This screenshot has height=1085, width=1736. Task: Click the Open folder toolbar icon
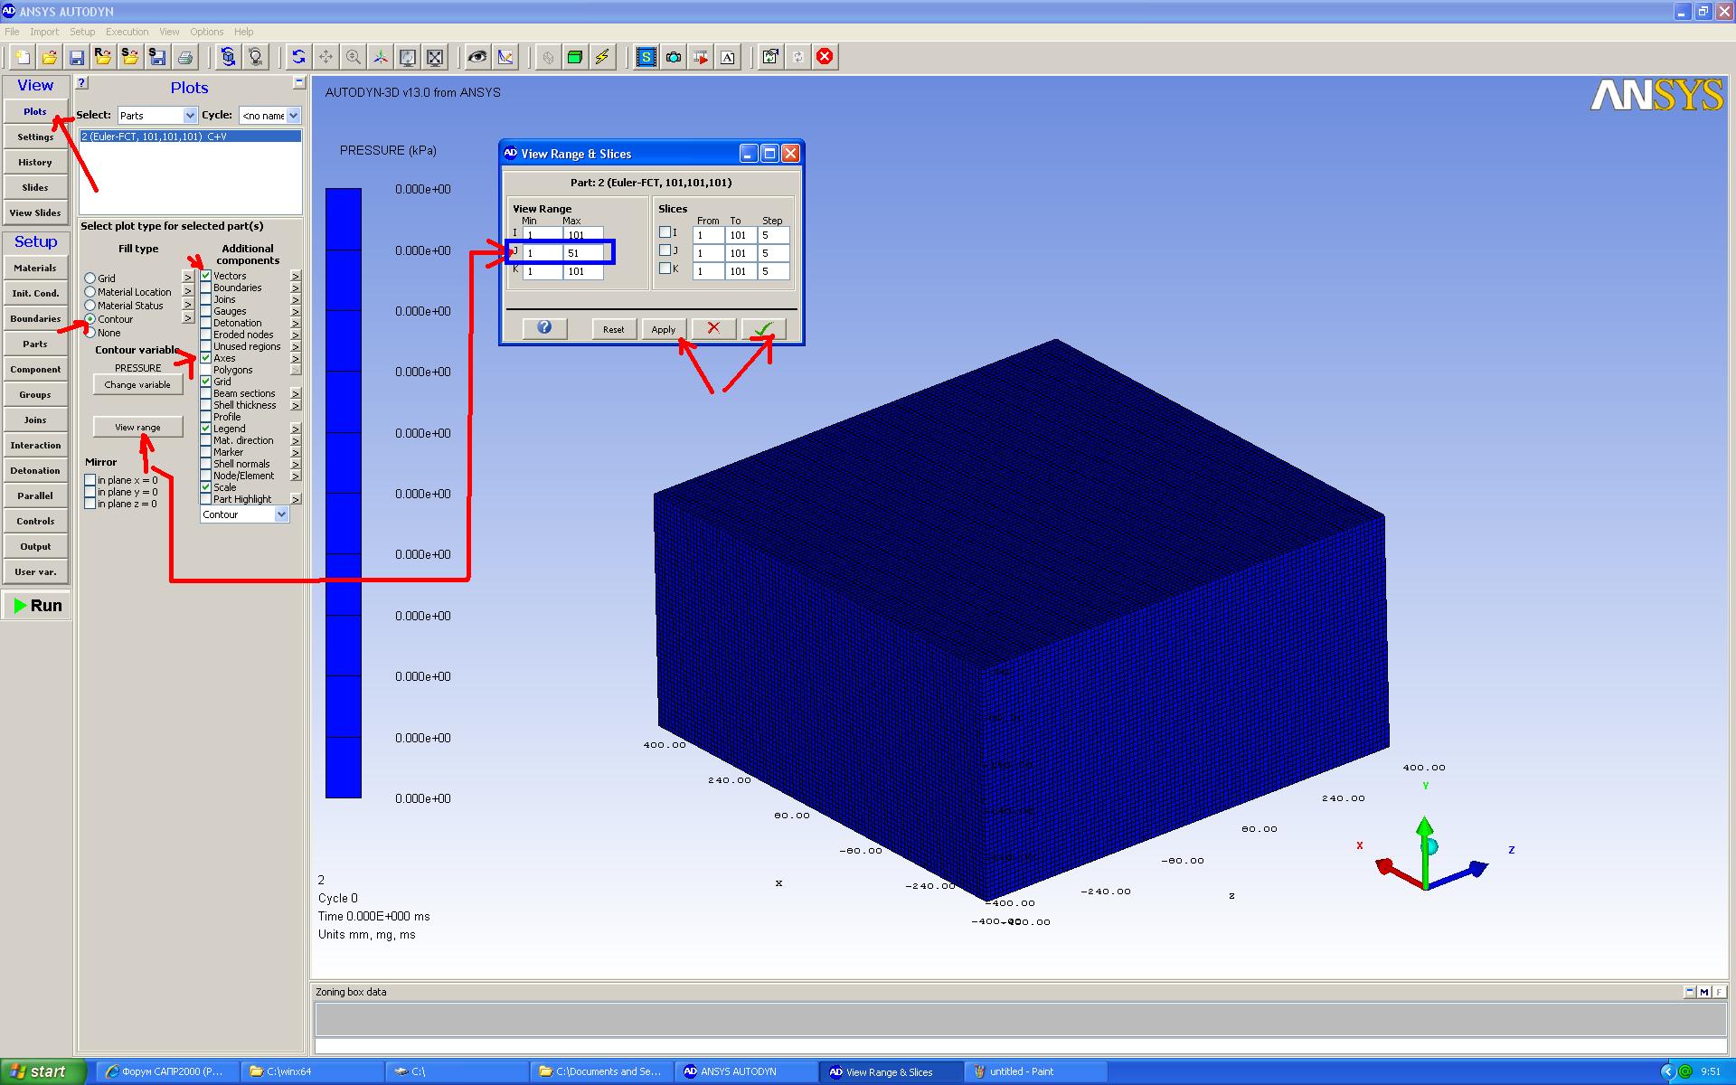pyautogui.click(x=50, y=57)
